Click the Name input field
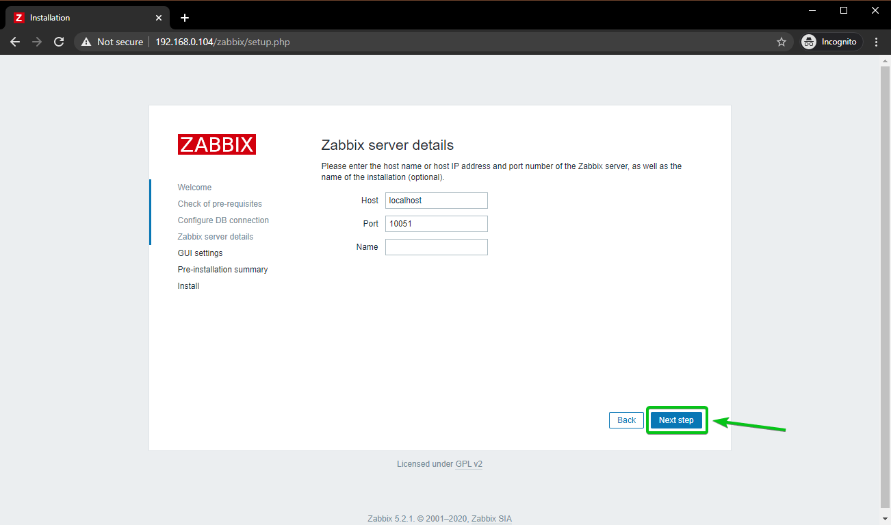 pyautogui.click(x=437, y=247)
